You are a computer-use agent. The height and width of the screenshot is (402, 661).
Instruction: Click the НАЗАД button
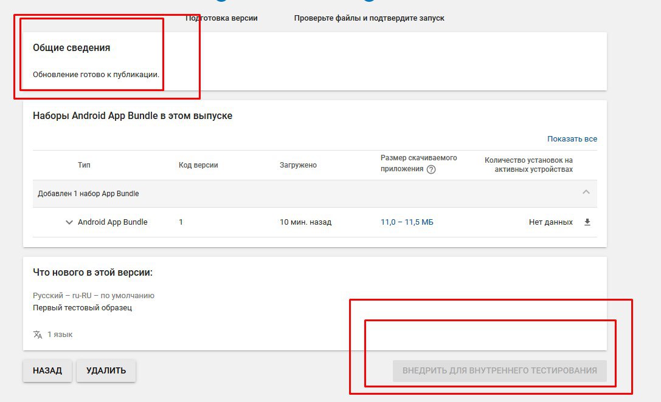pos(47,370)
